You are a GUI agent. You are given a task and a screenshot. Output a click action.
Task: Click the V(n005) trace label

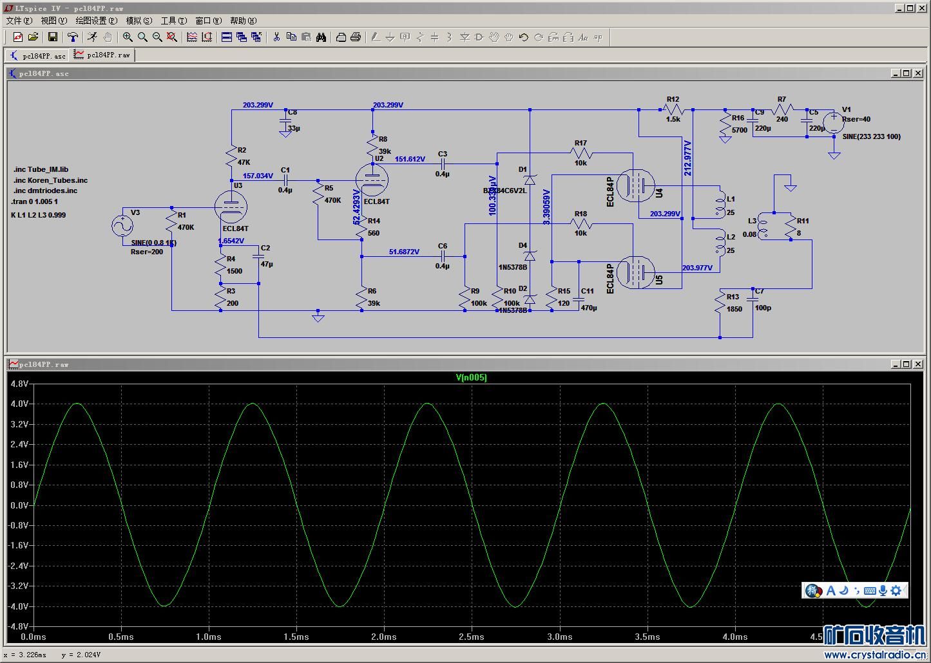(x=472, y=378)
